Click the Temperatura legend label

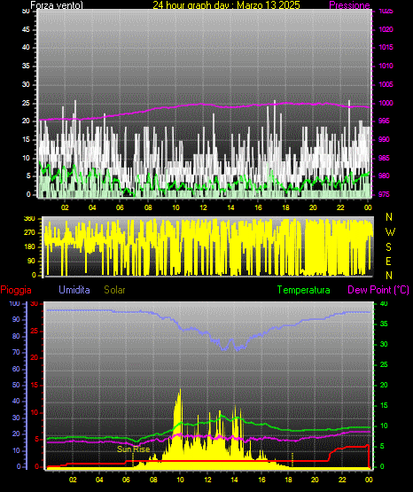303,290
